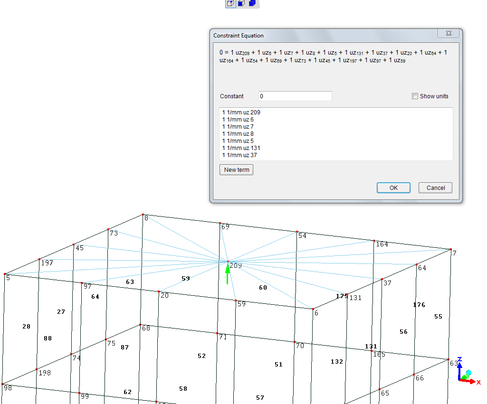Select the '1 1/mm uz 209' term row
Viewport: 487px width, 404px height.
pos(241,113)
